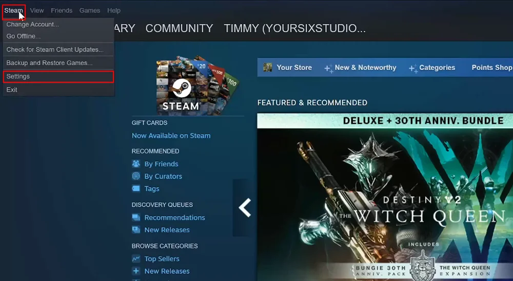The height and width of the screenshot is (281, 513).
Task: Open discovery queue Recommendations
Action: (175, 218)
